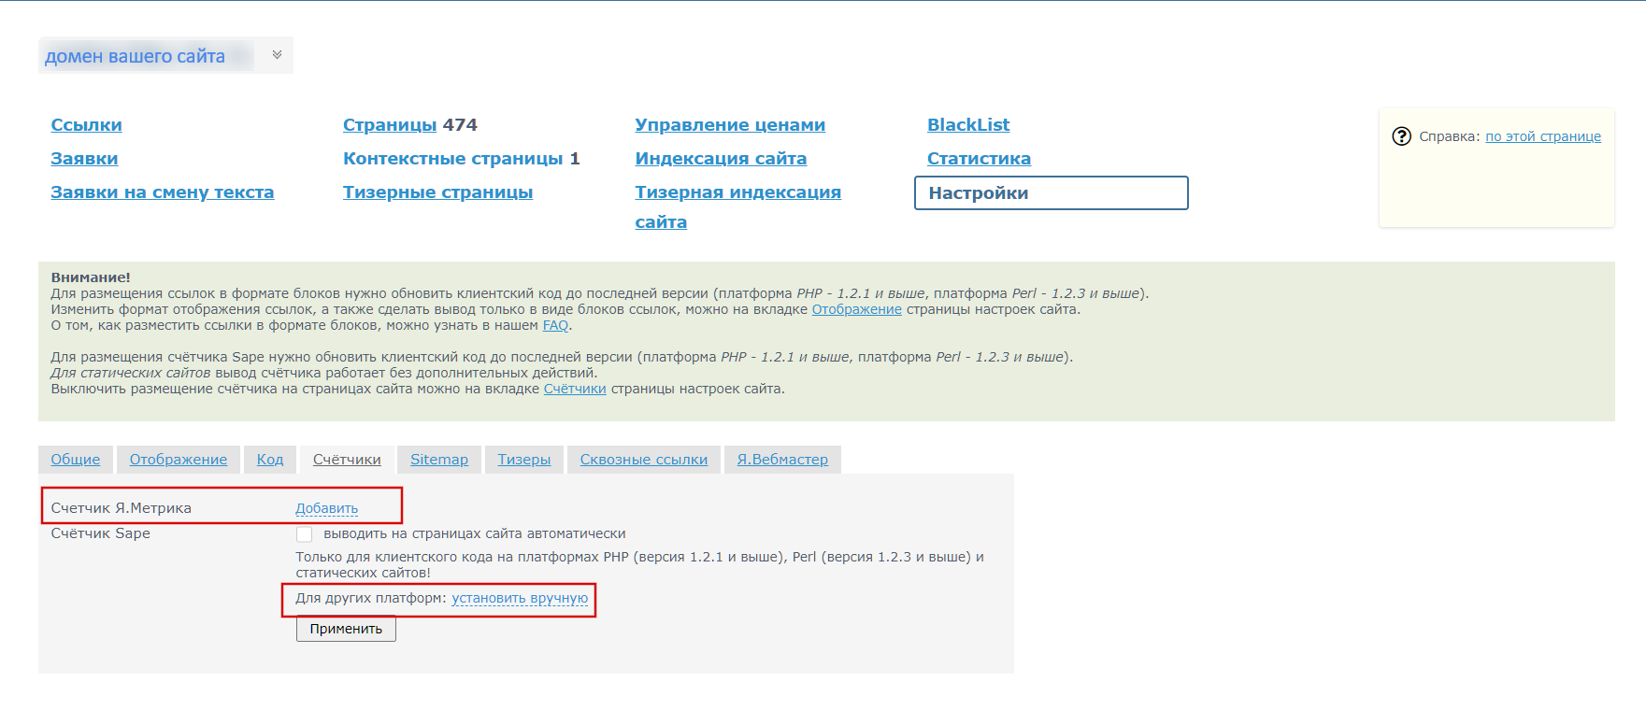Switch to the Тизеры tab
The height and width of the screenshot is (710, 1646).
pyautogui.click(x=524, y=460)
